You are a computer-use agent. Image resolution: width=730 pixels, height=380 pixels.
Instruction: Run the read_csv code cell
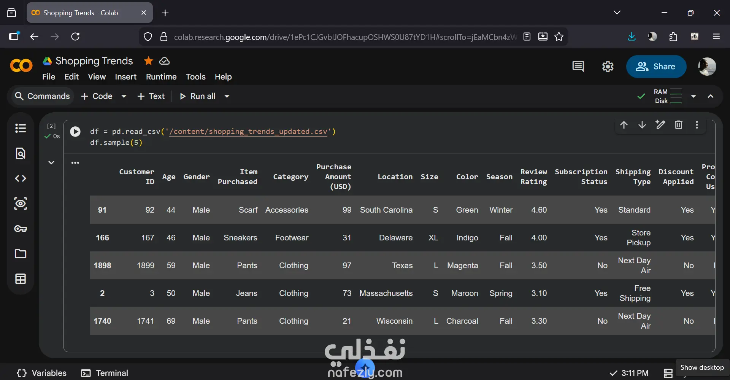75,132
